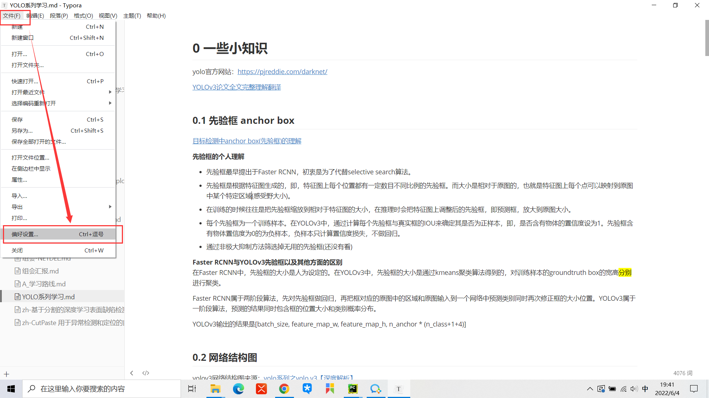Open the Windows Start menu
This screenshot has height=398, width=709.
11,389
